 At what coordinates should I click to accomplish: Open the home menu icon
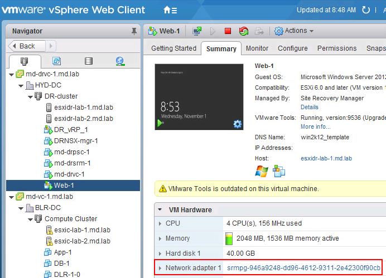tap(170, 10)
